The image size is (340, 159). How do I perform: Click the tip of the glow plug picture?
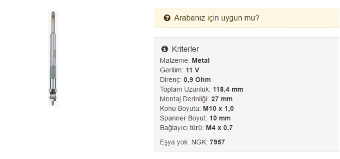pos(53,14)
